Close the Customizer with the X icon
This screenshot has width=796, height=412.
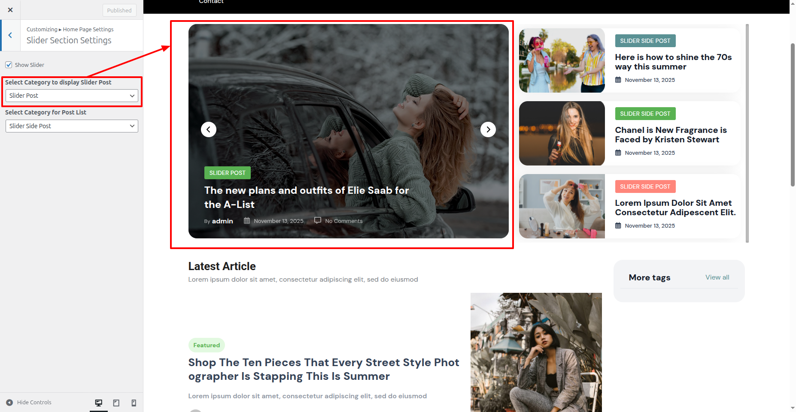[x=10, y=10]
